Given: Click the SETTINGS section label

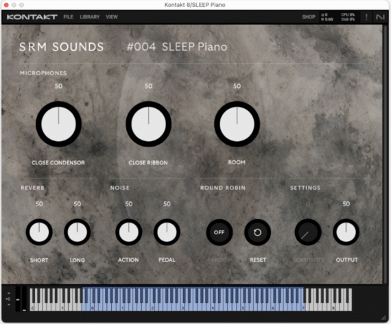Looking at the screenshot, I should click(x=305, y=188).
